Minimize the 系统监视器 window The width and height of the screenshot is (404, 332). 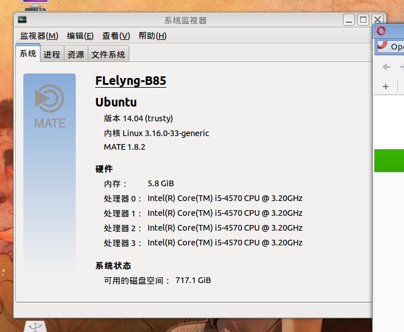[x=349, y=20]
